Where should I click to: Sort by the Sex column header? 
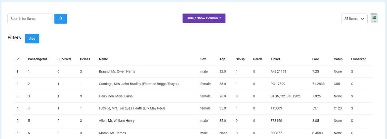[203, 59]
